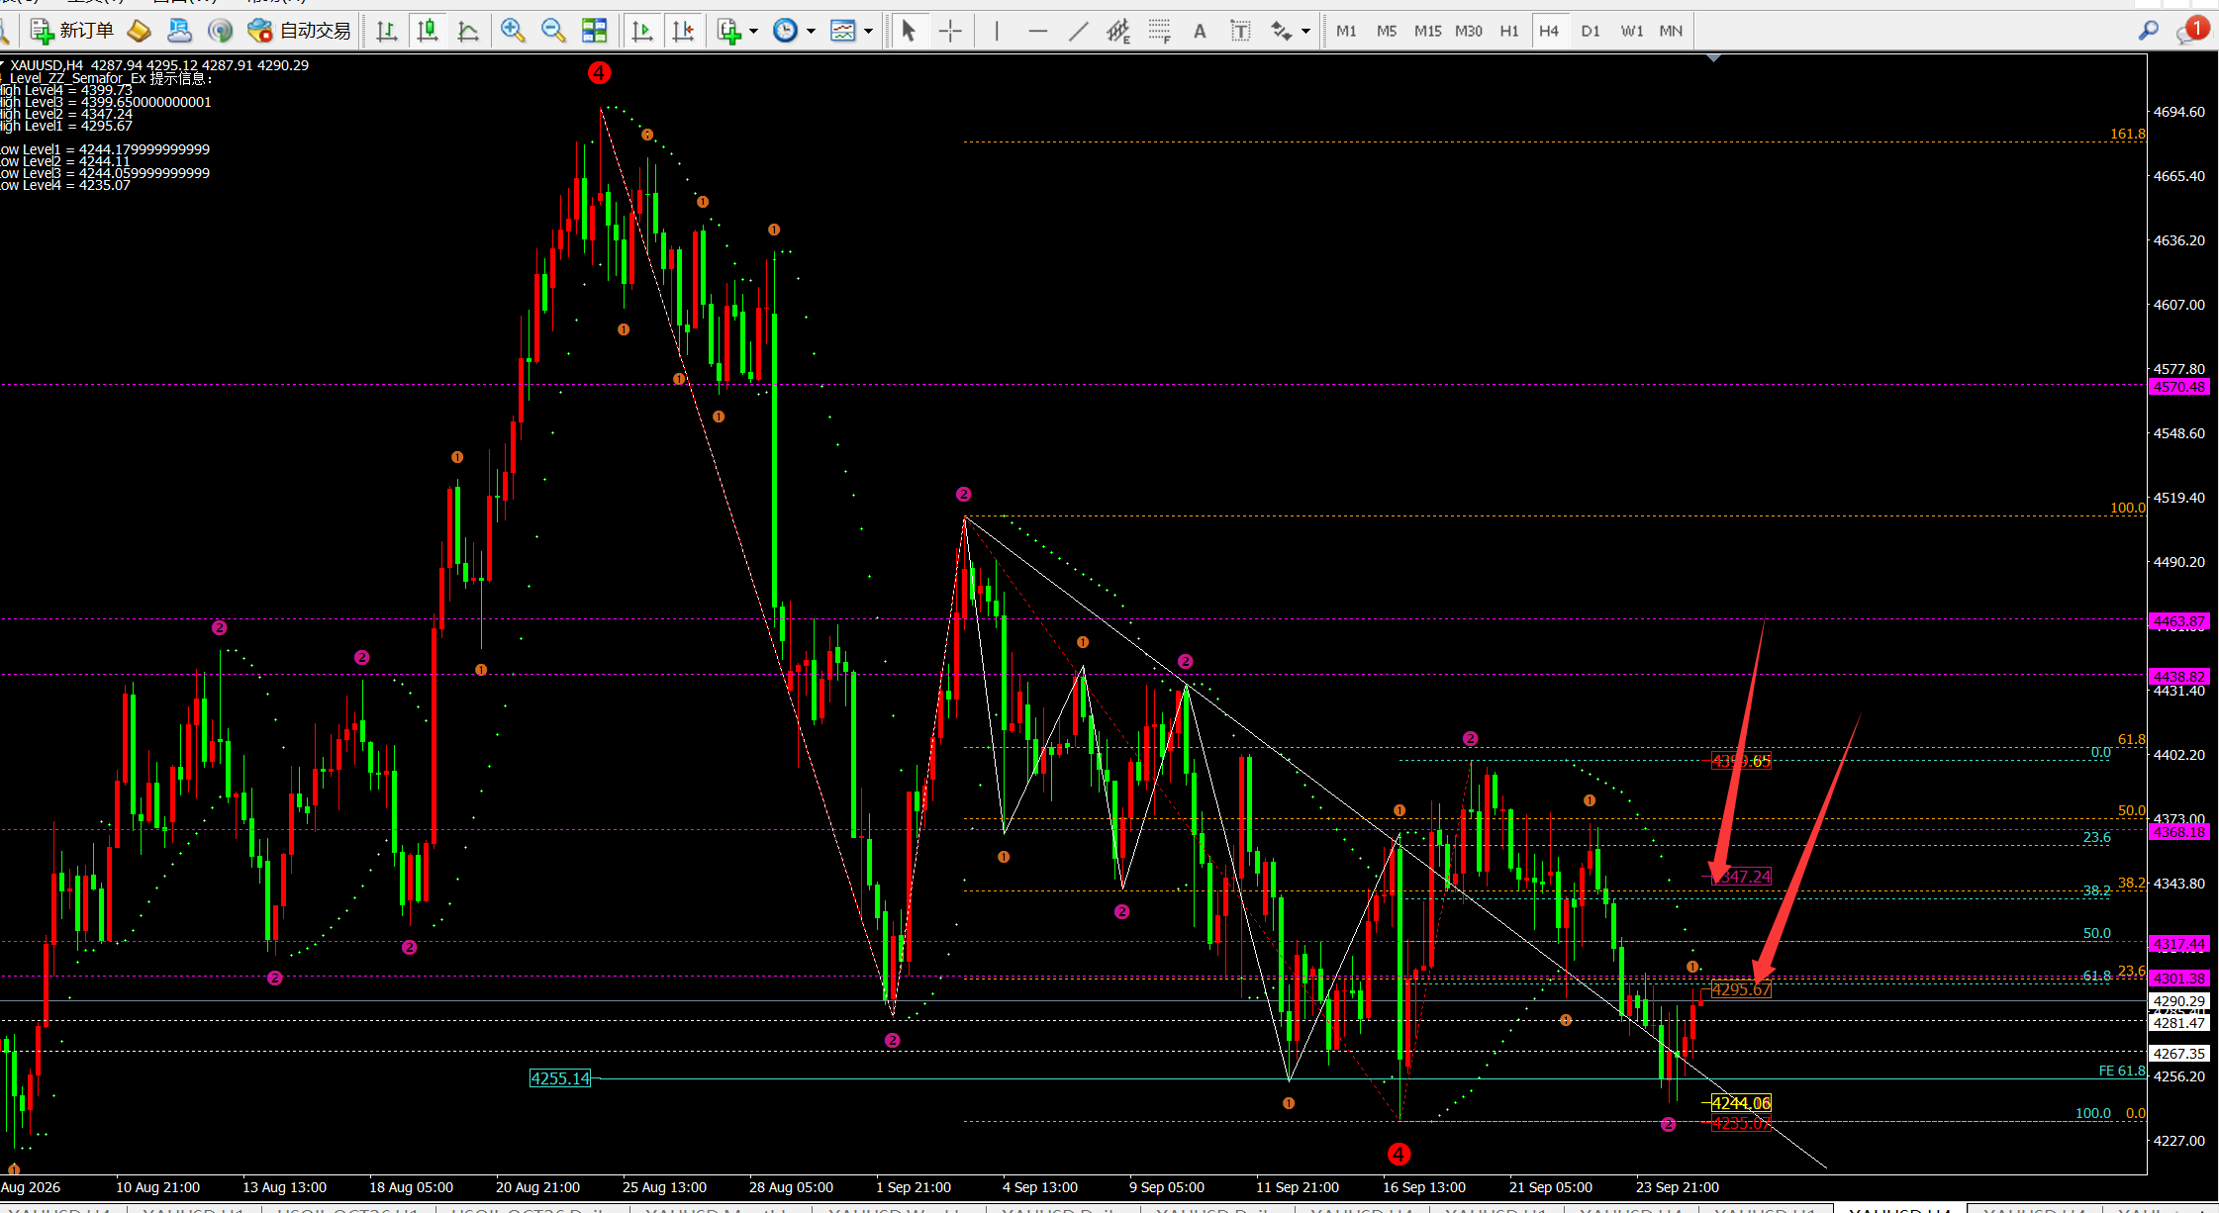Tile chart windows icon

[594, 31]
